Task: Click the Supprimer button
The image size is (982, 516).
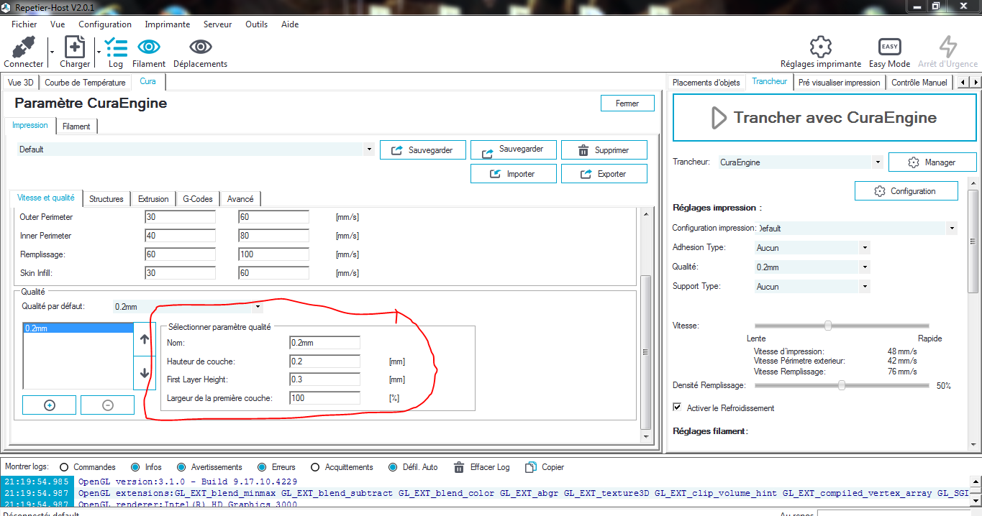Action: coord(604,150)
